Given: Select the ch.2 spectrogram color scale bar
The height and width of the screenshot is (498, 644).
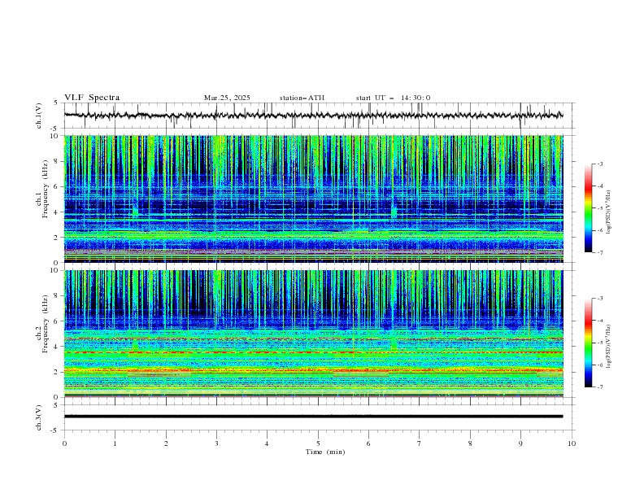Looking at the screenshot, I should point(589,343).
